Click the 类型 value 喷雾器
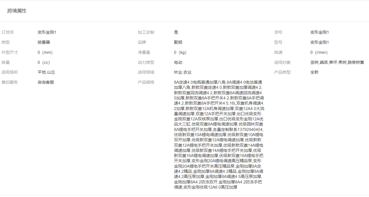The width and height of the screenshot is (369, 197). pos(44,42)
